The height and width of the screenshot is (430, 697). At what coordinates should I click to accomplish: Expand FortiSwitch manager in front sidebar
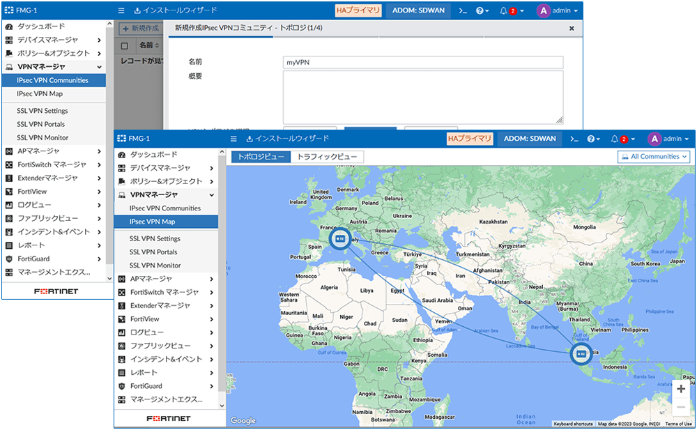click(212, 292)
